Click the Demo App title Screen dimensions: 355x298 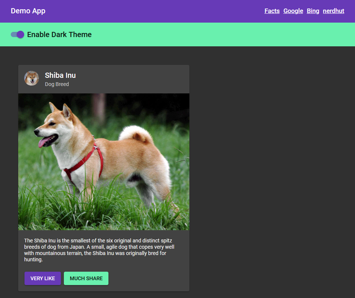pyautogui.click(x=28, y=11)
